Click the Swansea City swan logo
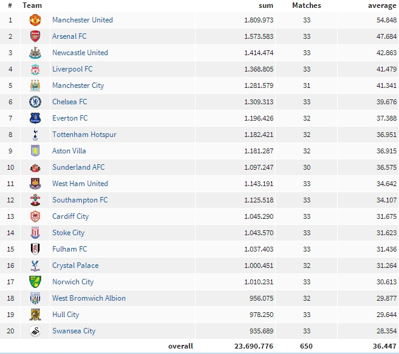Screen dimensions: 399x354 click(35, 331)
